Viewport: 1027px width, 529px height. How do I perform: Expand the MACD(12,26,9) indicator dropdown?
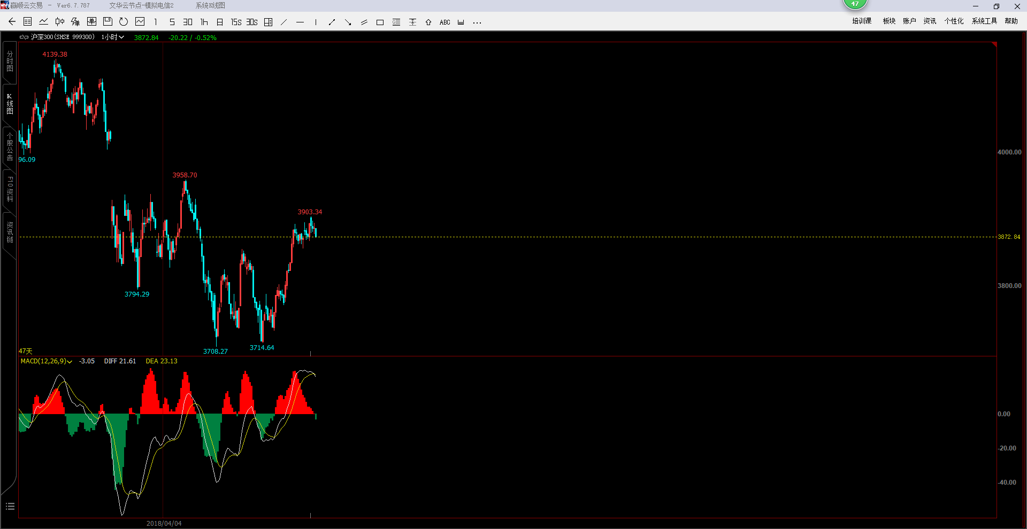pyautogui.click(x=47, y=361)
